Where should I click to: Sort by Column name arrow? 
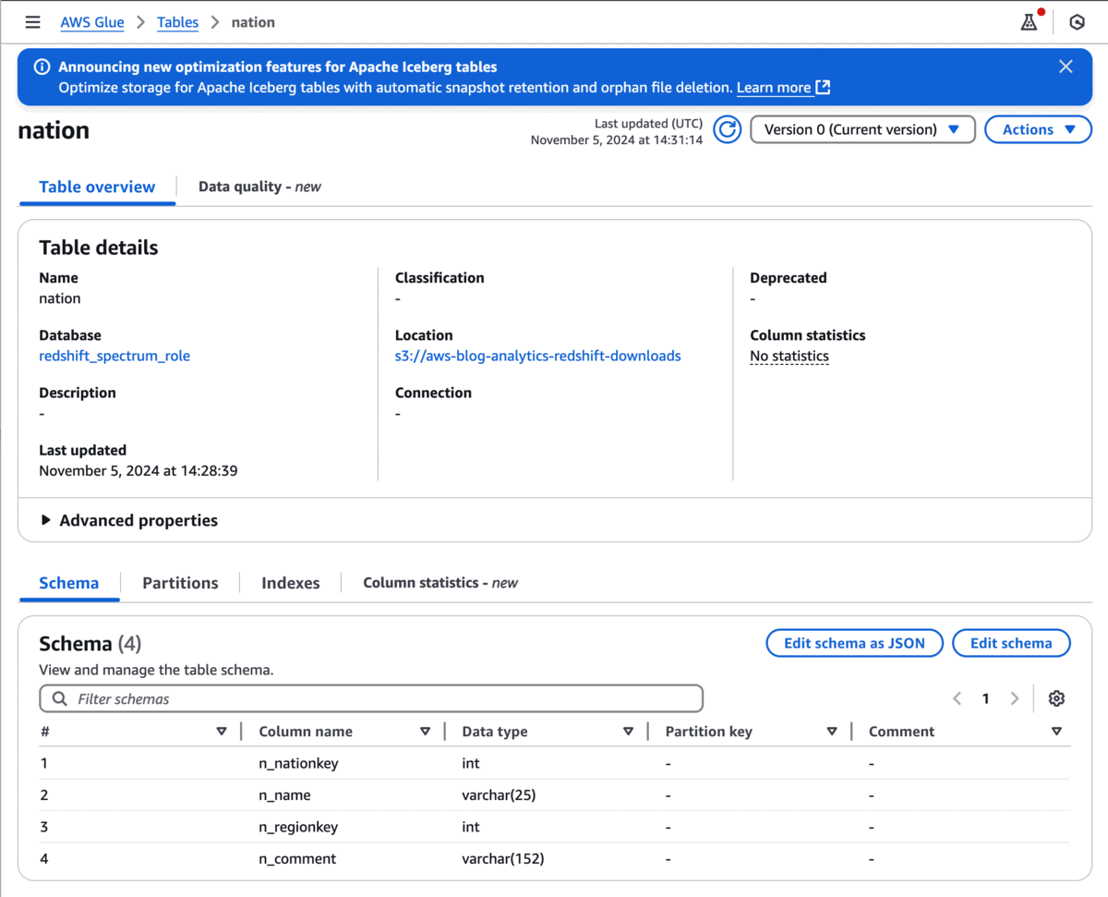click(425, 732)
